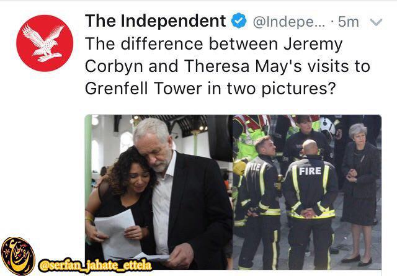Click the golden calligraphy watermark logo
The height and width of the screenshot is (276, 397).
click(18, 256)
